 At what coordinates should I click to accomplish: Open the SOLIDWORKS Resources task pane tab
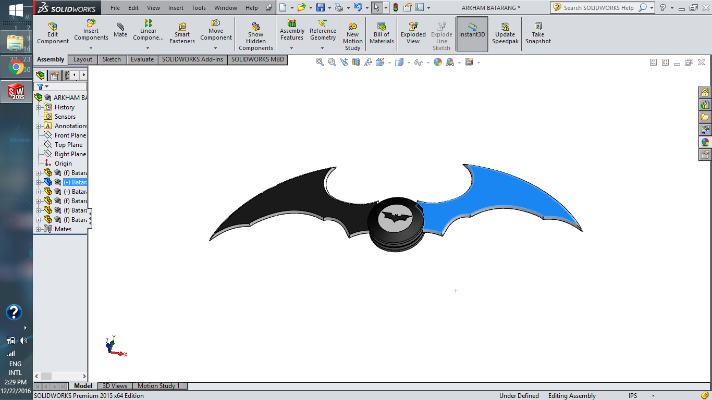pos(705,93)
